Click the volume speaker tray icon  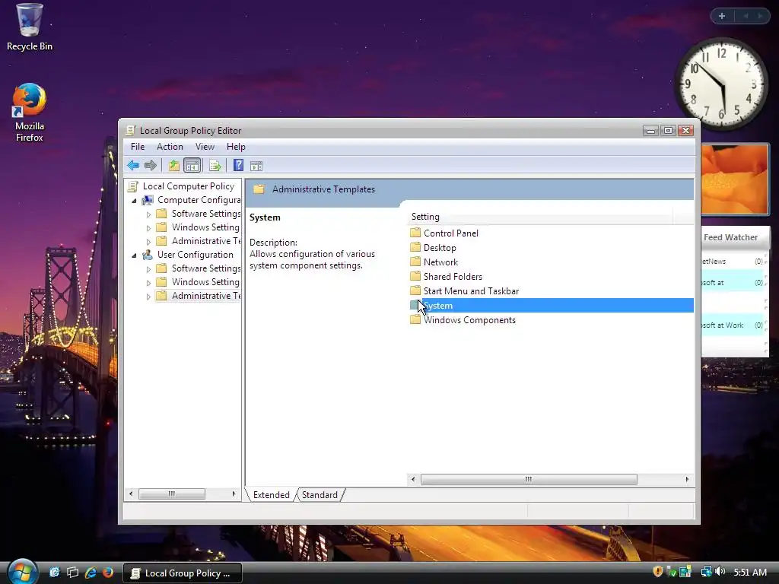tap(720, 572)
